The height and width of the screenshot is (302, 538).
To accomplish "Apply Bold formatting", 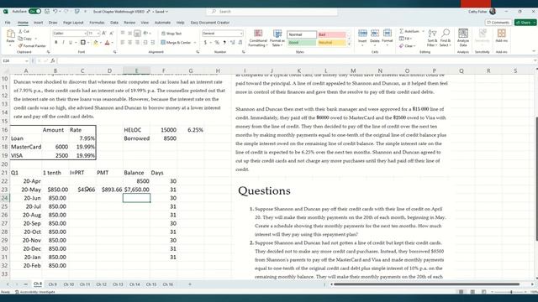I will (56, 43).
